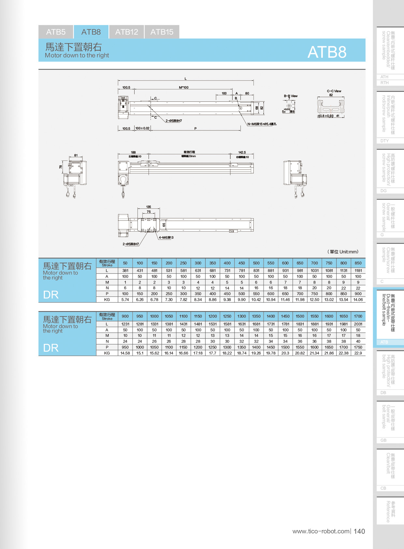This screenshot has height=549, width=404.
Task: Click the C-C View cross-section drawing
Action: tap(331, 107)
